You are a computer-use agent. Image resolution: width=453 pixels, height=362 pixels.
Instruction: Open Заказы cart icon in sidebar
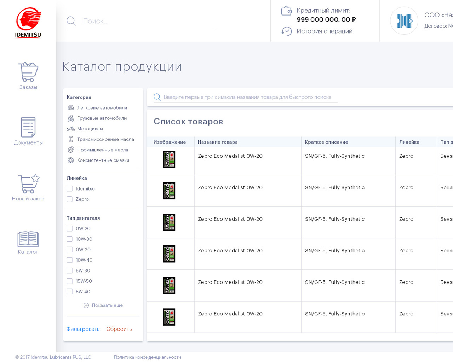coord(28,72)
